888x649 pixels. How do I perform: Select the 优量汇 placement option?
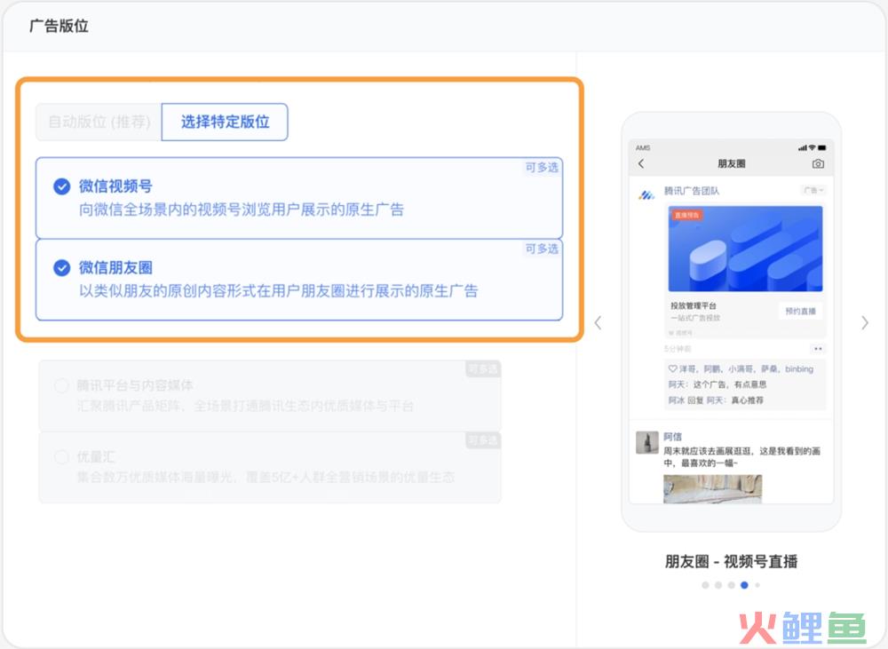61,457
